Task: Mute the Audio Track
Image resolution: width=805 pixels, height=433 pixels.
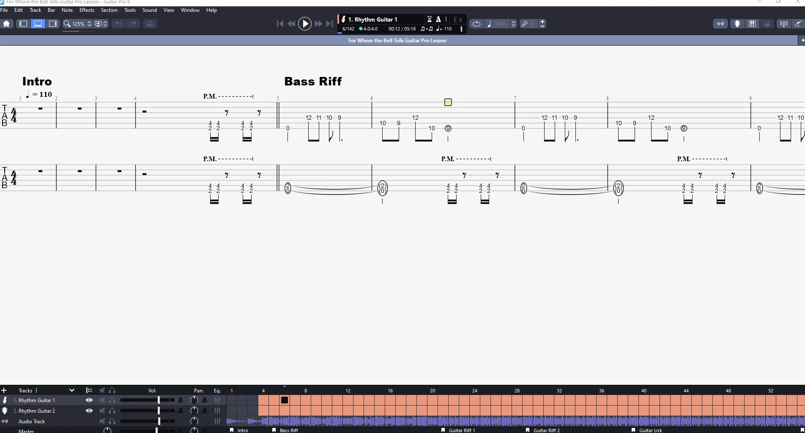Action: click(x=102, y=421)
